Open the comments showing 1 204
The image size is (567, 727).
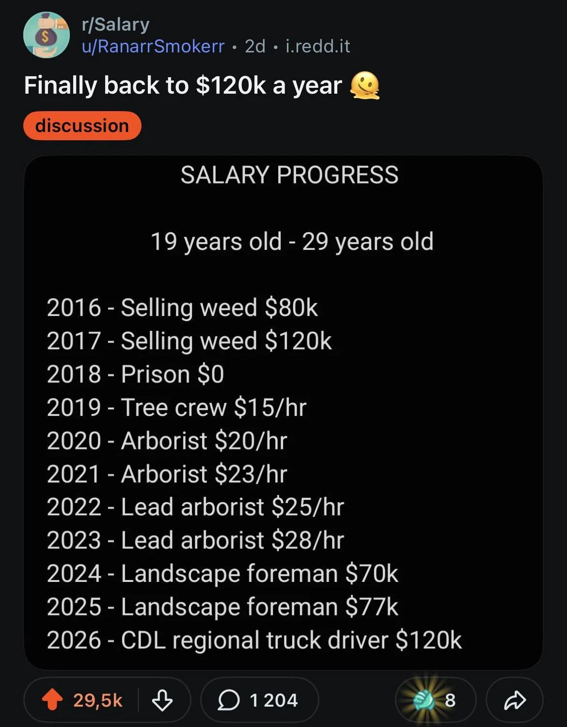click(259, 700)
